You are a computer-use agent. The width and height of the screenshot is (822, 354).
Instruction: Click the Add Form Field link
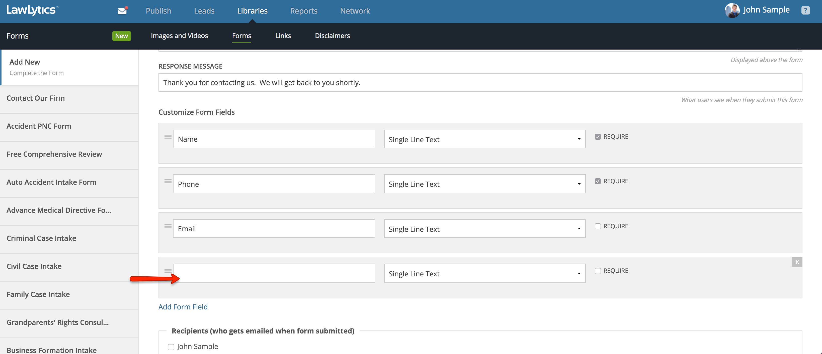click(183, 307)
